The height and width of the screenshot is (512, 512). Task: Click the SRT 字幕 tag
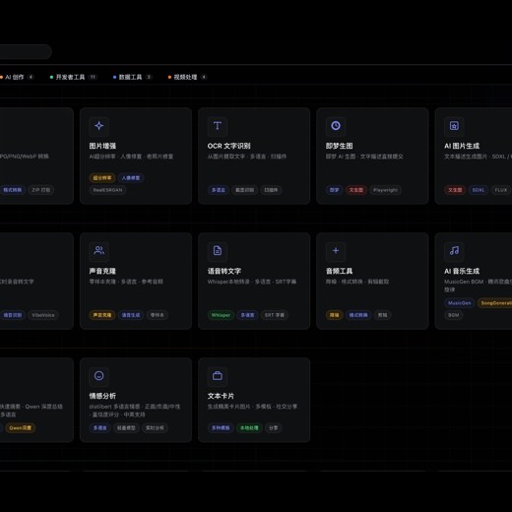[275, 315]
